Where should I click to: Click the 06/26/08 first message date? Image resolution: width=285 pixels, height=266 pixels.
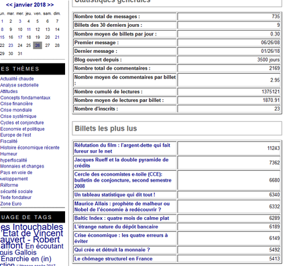270,42
